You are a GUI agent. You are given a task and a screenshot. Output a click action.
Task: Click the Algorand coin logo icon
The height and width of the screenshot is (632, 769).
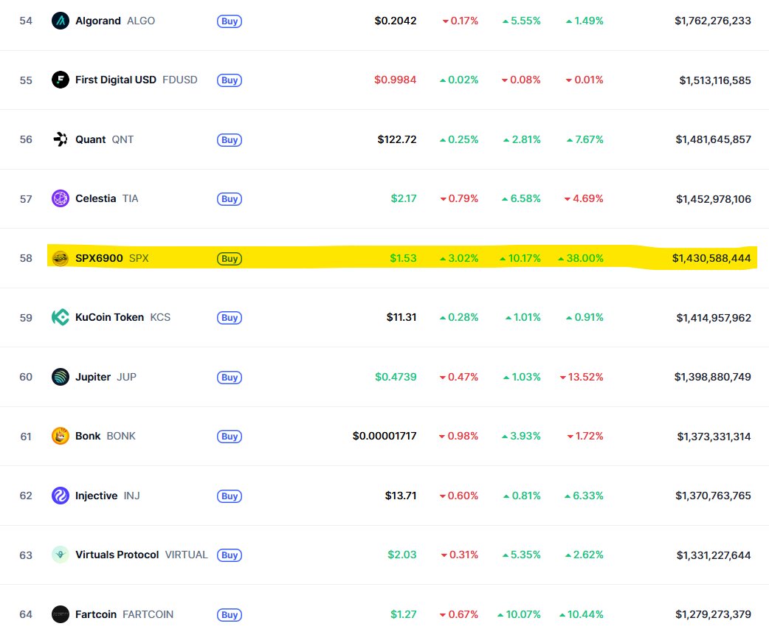point(61,21)
